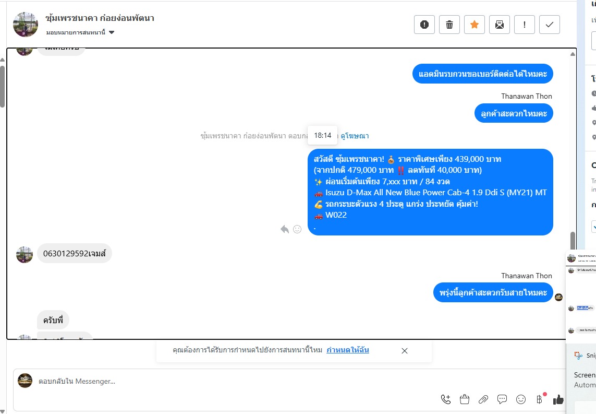Open the ดูโฆษณา ad link
The image size is (596, 414).
point(355,136)
